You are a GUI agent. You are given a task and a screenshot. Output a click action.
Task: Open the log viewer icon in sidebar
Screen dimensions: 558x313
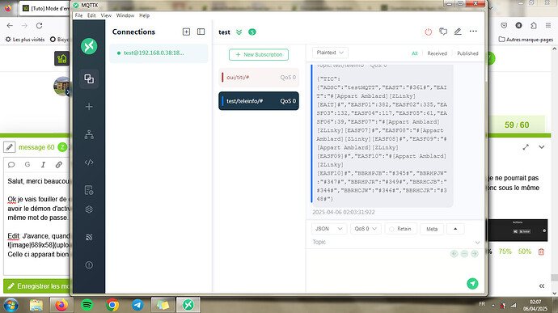coord(89,190)
